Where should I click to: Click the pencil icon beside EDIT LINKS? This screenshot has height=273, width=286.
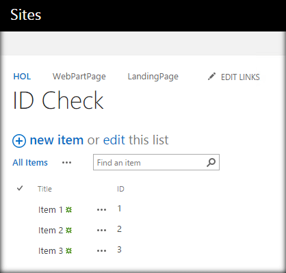[211, 77]
